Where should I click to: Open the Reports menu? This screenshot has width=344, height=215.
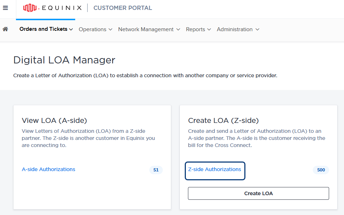(195, 29)
